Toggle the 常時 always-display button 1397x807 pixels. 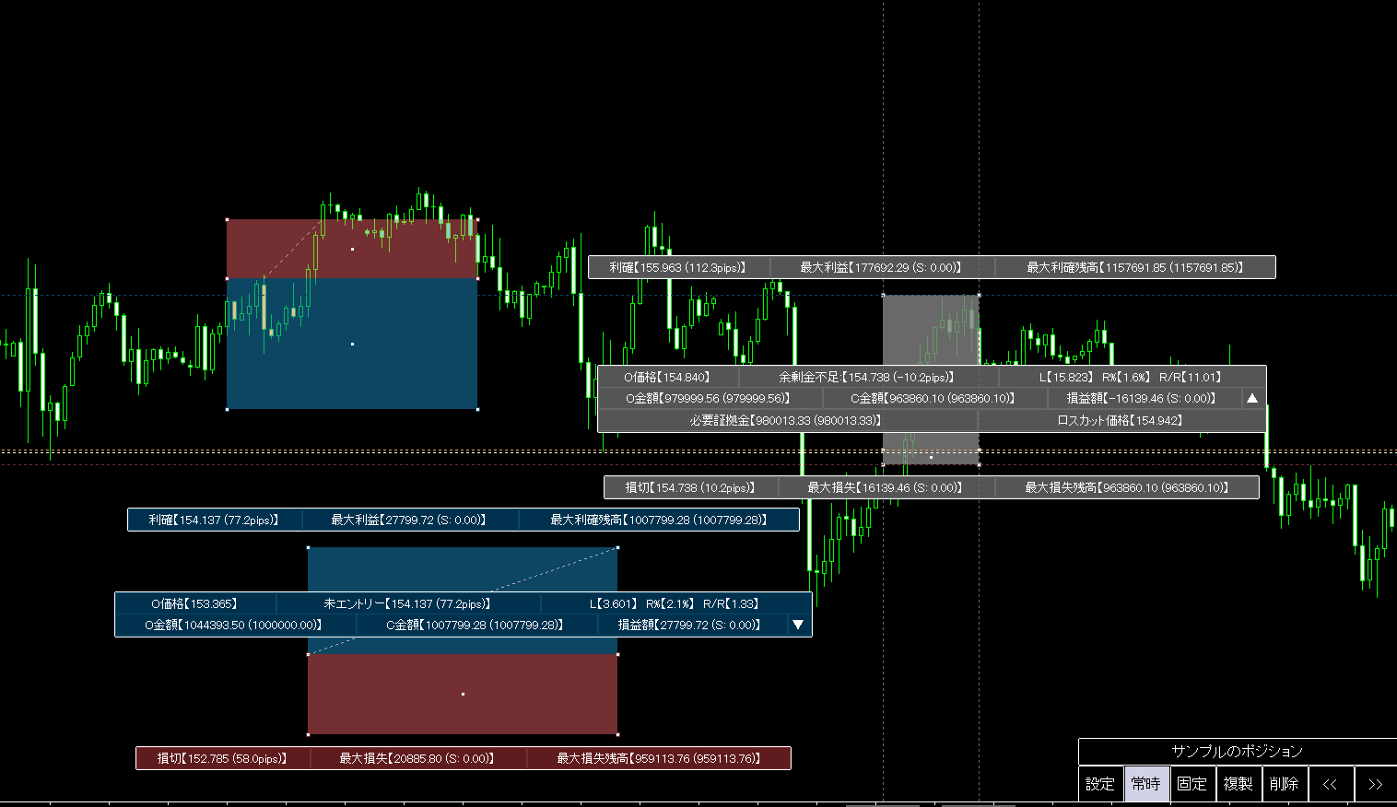point(1146,784)
